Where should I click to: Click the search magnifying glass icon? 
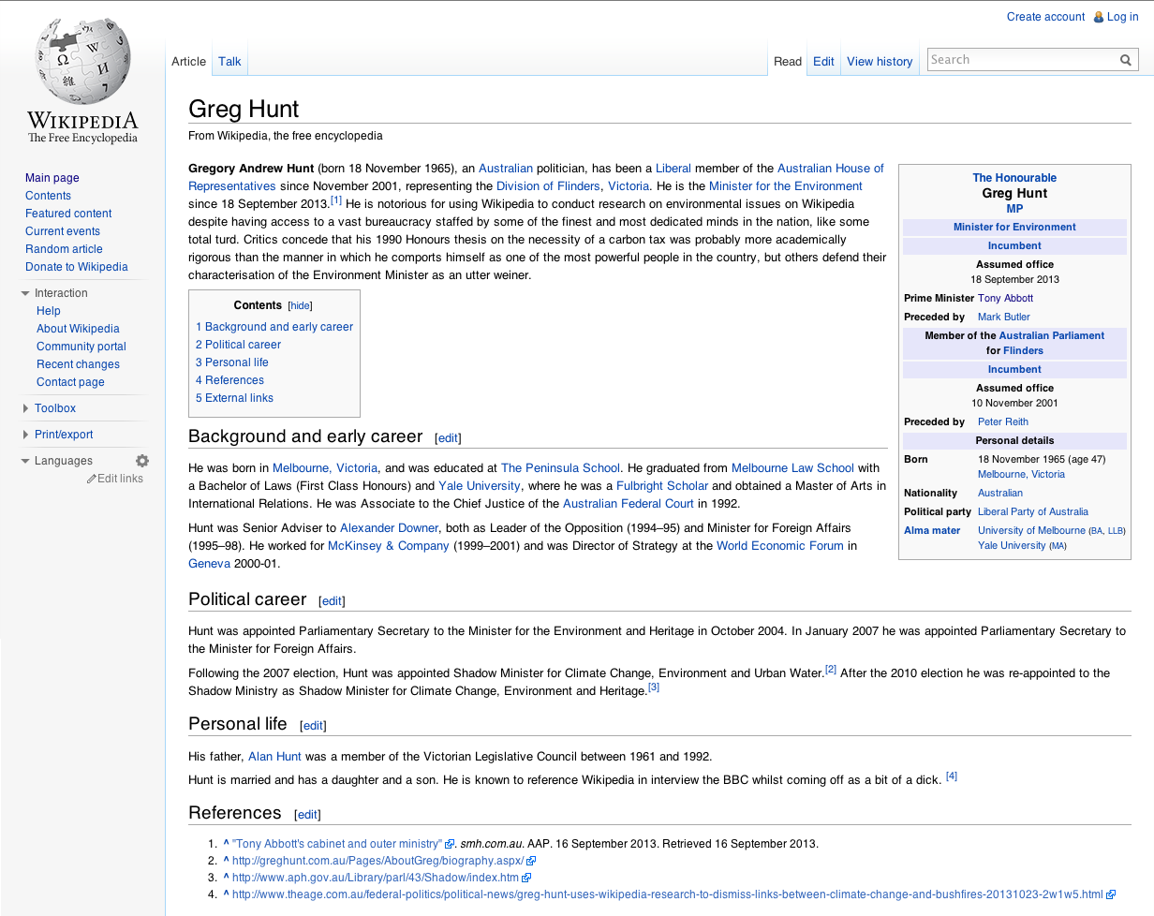(1126, 60)
